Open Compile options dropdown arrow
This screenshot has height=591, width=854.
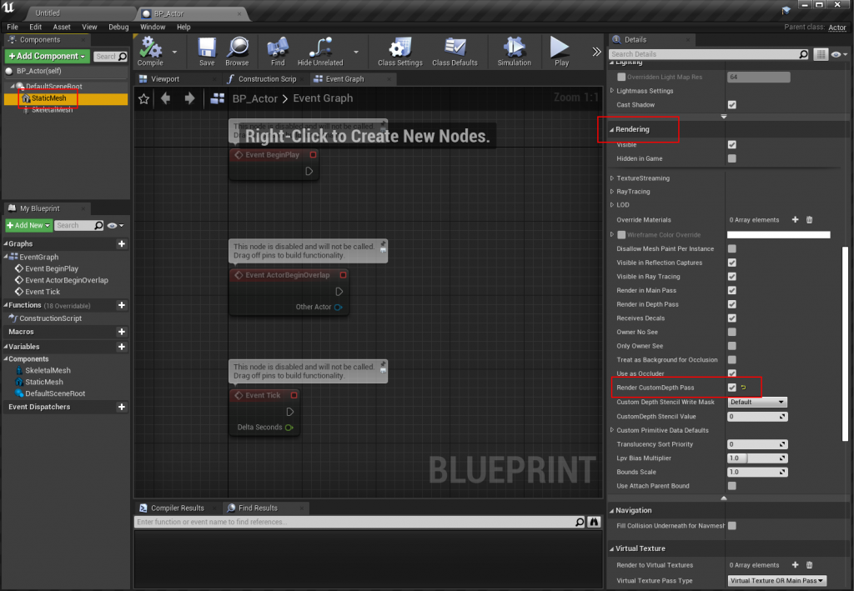pyautogui.click(x=174, y=53)
